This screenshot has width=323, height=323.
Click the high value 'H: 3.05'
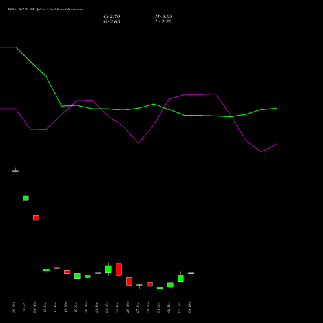[x=163, y=17]
